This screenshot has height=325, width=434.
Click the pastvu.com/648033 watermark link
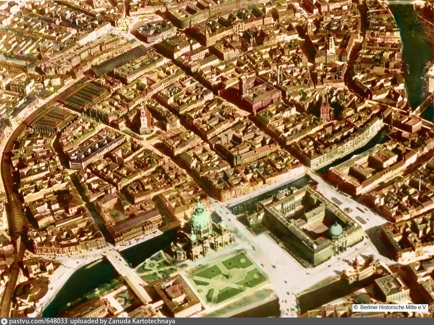tap(38, 321)
